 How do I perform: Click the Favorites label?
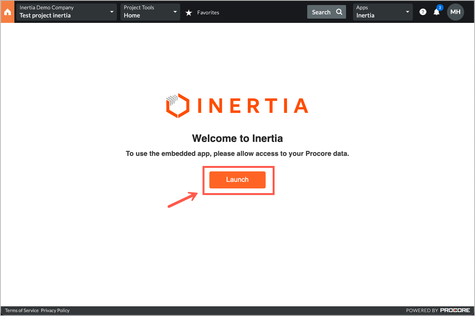(208, 12)
